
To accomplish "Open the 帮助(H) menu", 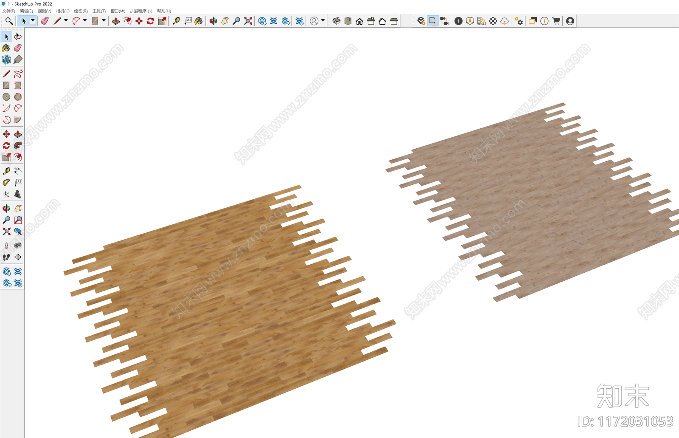I will [164, 11].
